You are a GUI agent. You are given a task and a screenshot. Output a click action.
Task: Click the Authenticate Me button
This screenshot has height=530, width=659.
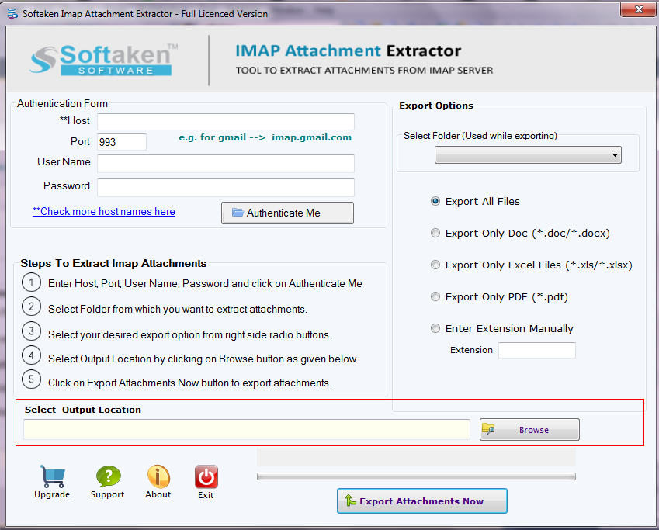tap(287, 213)
